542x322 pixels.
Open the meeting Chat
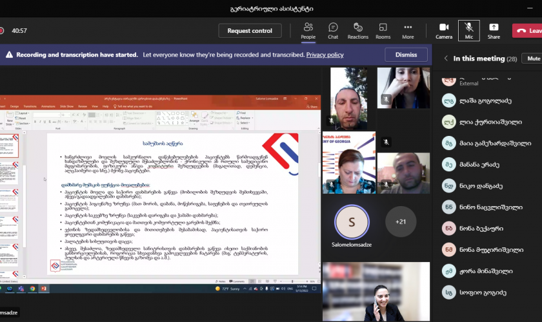(x=333, y=30)
